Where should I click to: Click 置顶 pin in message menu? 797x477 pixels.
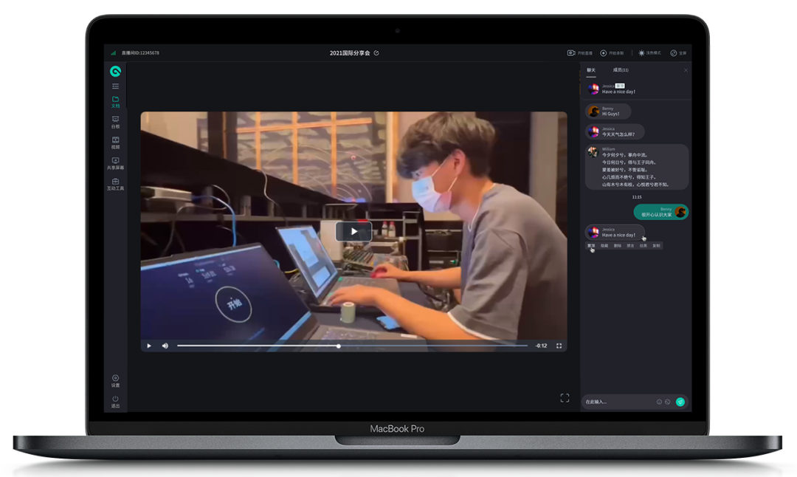(x=591, y=246)
